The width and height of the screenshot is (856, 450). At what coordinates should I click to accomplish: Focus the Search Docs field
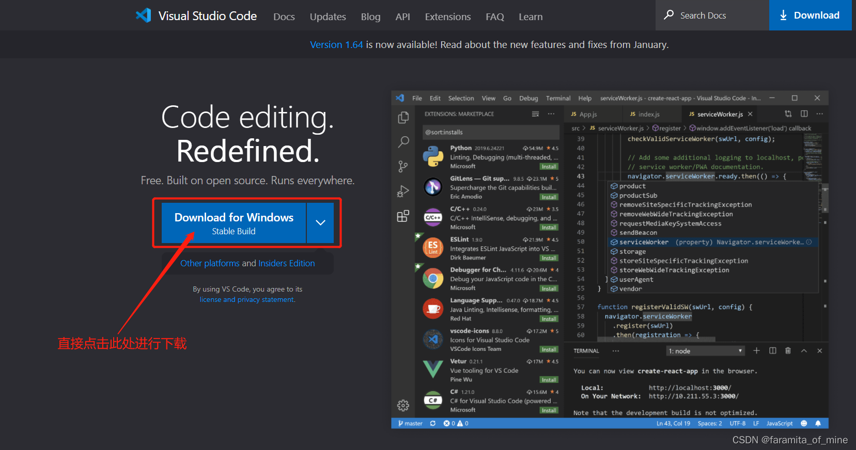[712, 15]
